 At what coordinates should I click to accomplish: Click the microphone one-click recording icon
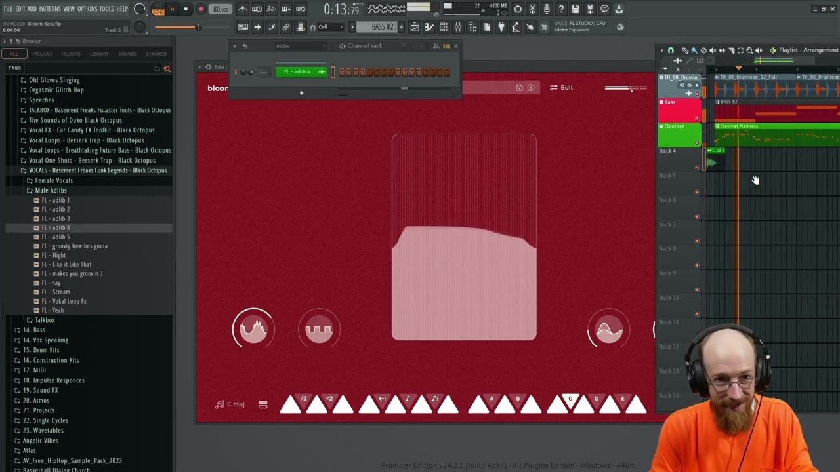click(547, 9)
